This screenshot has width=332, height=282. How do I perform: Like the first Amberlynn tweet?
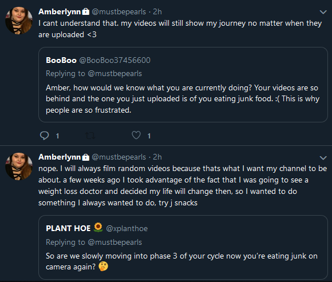[136, 135]
